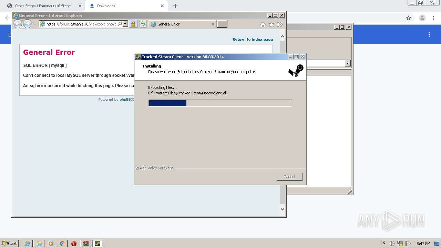
Task: Open a new Chrome tab
Action: 175,6
